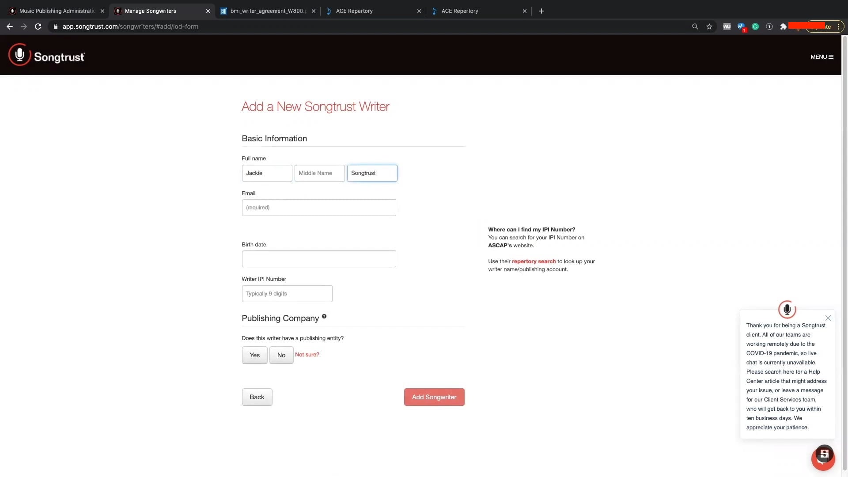Click the Add Songwriter button
Image resolution: width=848 pixels, height=477 pixels.
click(434, 397)
